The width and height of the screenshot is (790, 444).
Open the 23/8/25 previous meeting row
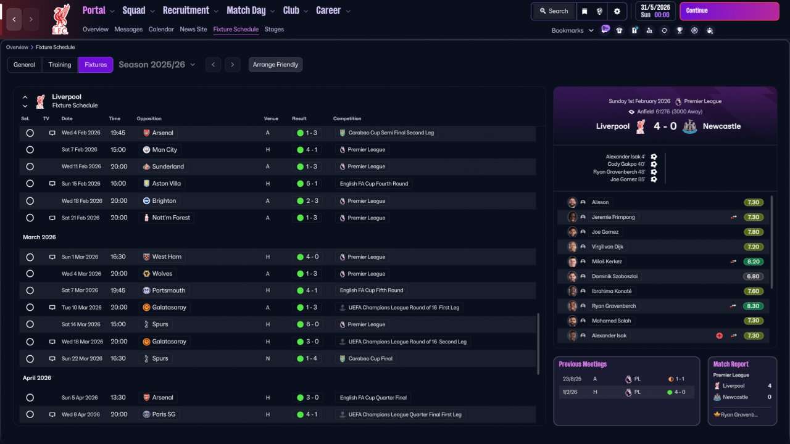point(626,379)
